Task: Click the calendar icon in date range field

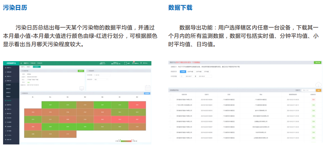Action: pyautogui.click(x=182, y=76)
